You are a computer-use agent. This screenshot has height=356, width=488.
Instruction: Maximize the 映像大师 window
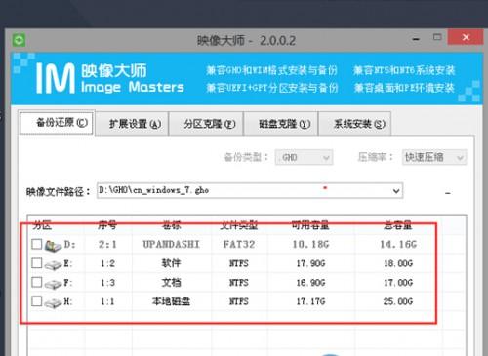coord(437,37)
